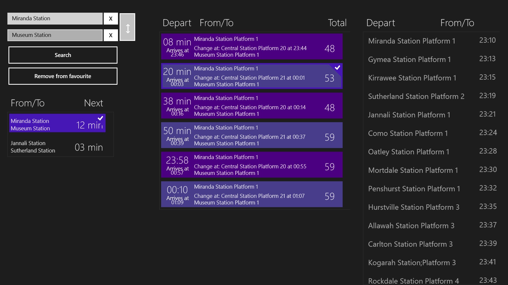Image resolution: width=508 pixels, height=285 pixels.
Task: Select the 23:58 departure trip
Action: tap(252, 165)
